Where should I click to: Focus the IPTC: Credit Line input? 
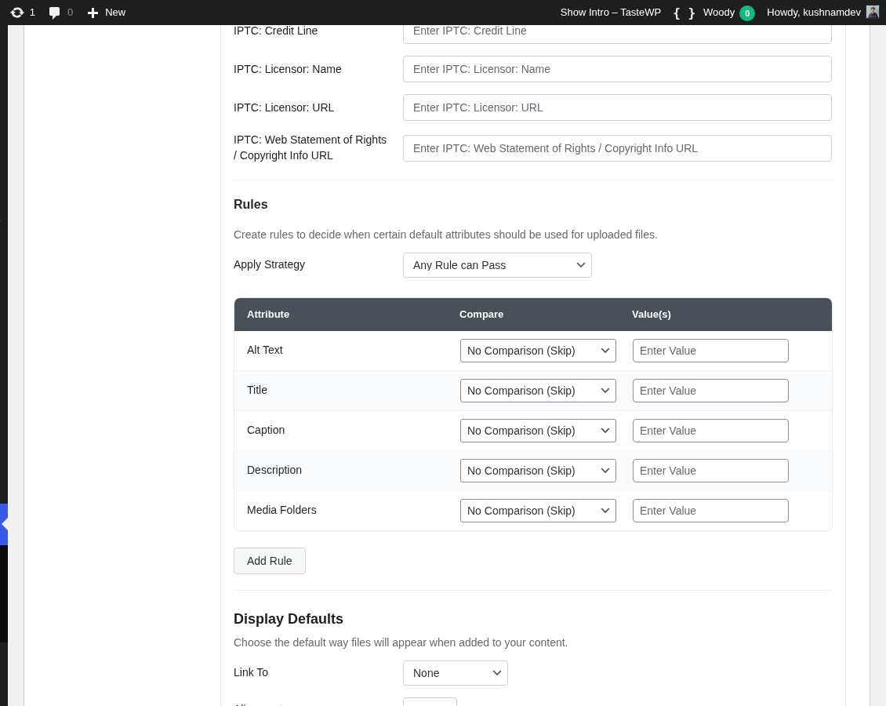tap(617, 31)
